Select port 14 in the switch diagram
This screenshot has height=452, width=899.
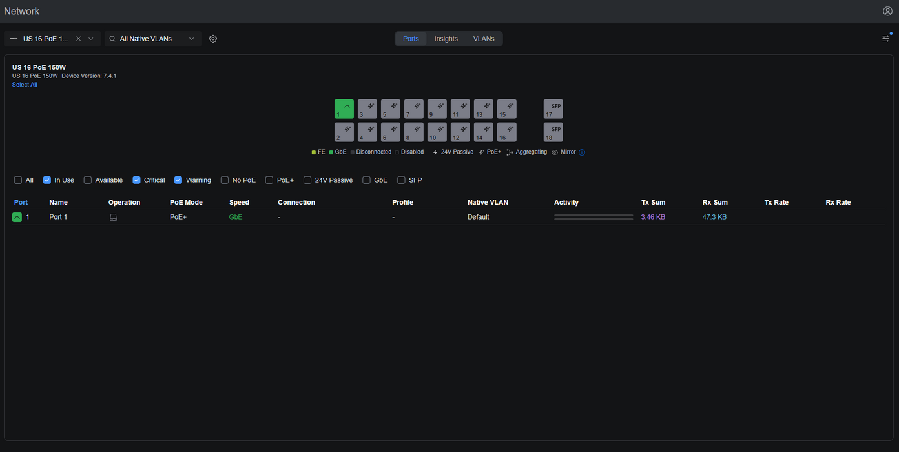click(484, 132)
